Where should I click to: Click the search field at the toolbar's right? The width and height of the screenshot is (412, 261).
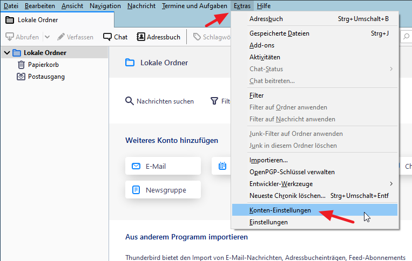coord(406,37)
